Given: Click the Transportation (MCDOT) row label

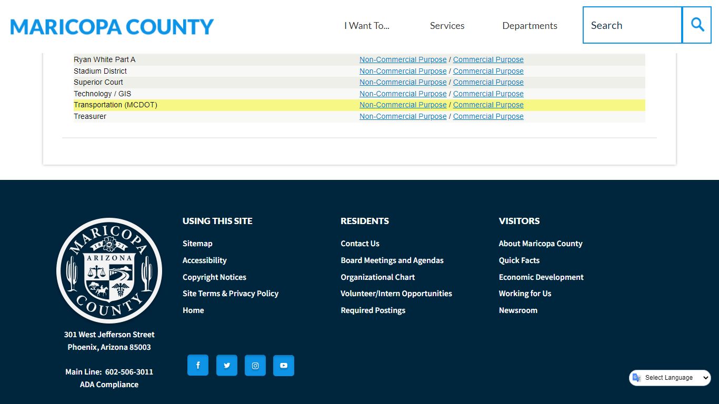Looking at the screenshot, I should pyautogui.click(x=115, y=105).
